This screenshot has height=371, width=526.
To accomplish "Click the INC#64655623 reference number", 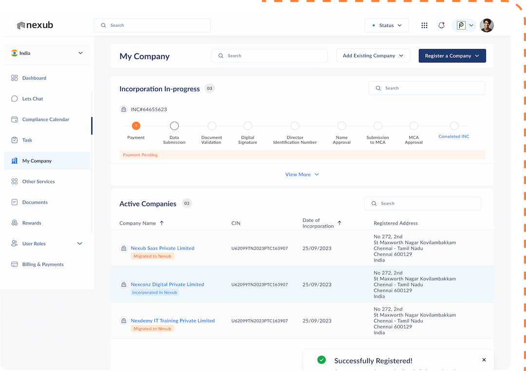I will [x=149, y=110].
